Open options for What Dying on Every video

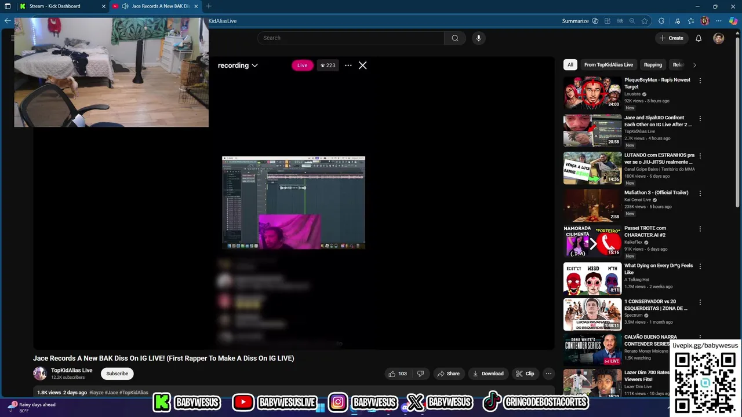pos(700,266)
